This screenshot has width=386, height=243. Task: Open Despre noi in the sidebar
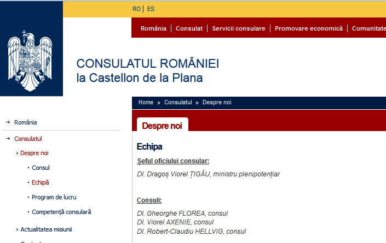[34, 153]
